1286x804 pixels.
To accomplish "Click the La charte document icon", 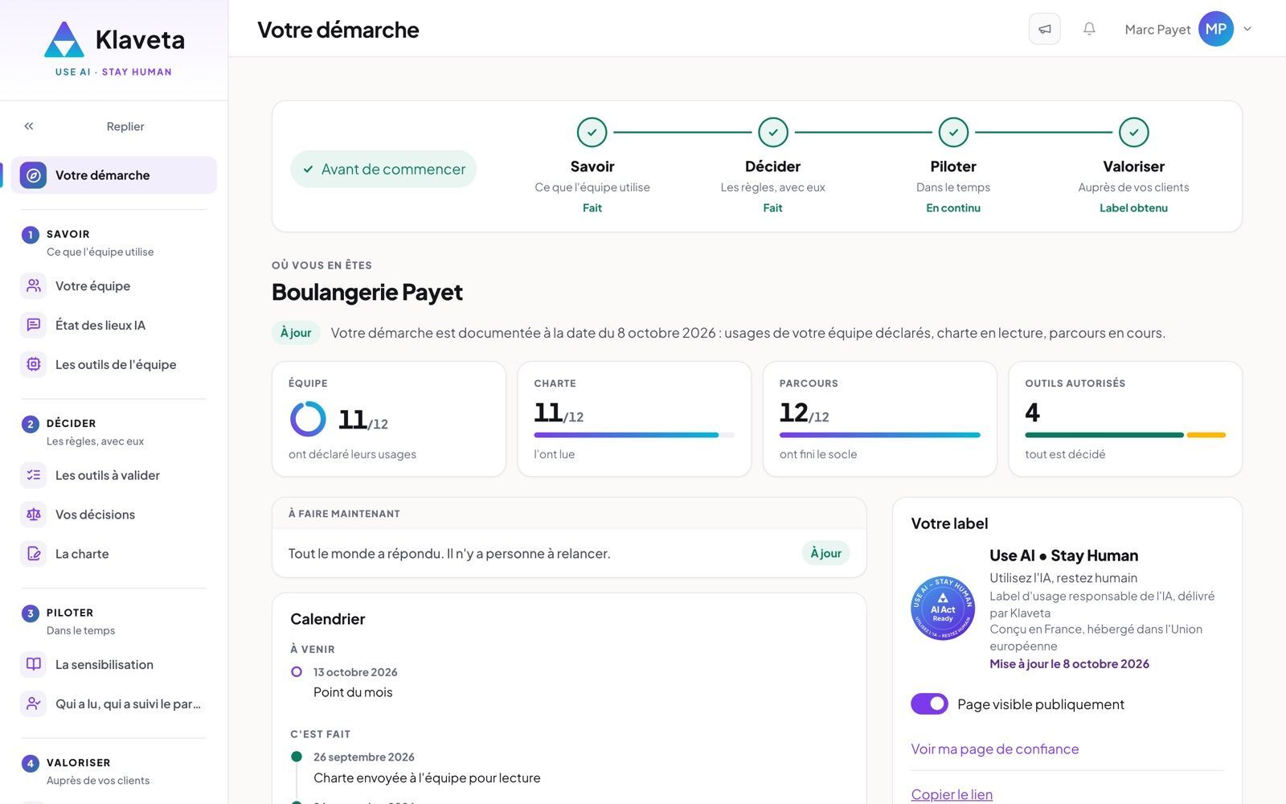I will (33, 554).
